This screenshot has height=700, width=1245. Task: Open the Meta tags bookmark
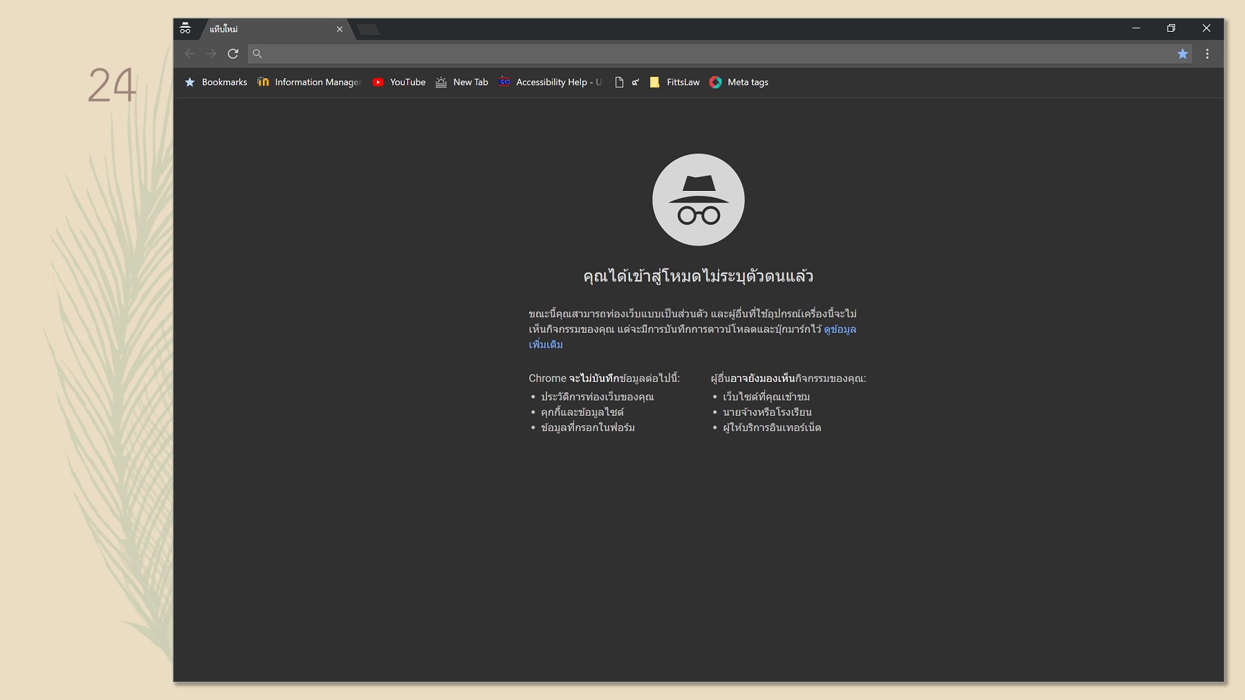739,82
